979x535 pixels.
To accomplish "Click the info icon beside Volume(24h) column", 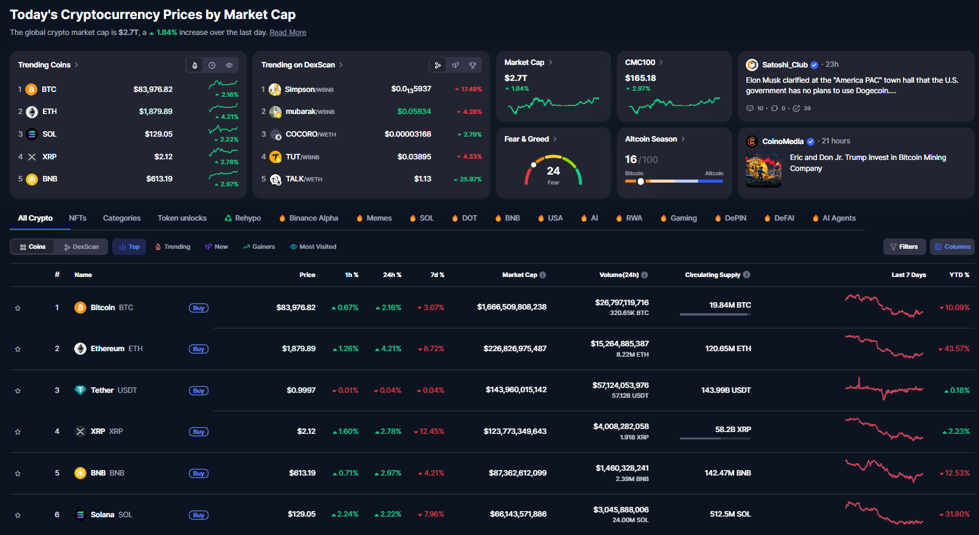I will click(x=645, y=275).
